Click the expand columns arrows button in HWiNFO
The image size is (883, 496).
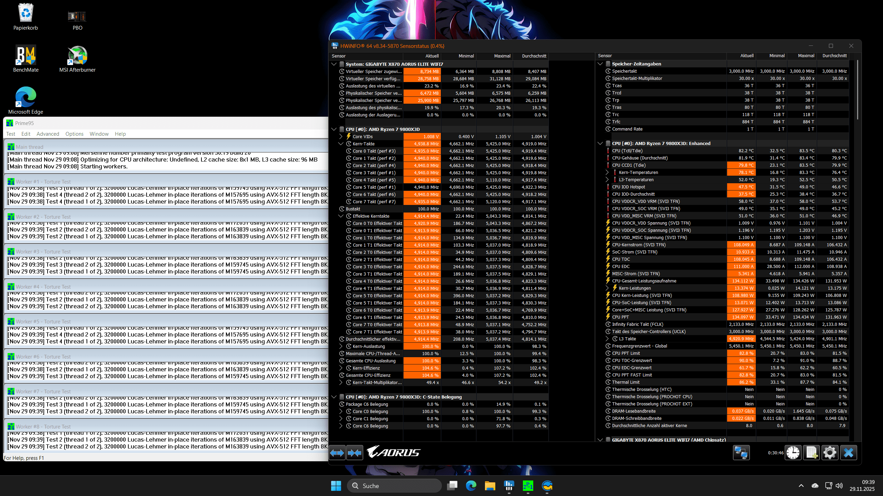[x=337, y=452]
